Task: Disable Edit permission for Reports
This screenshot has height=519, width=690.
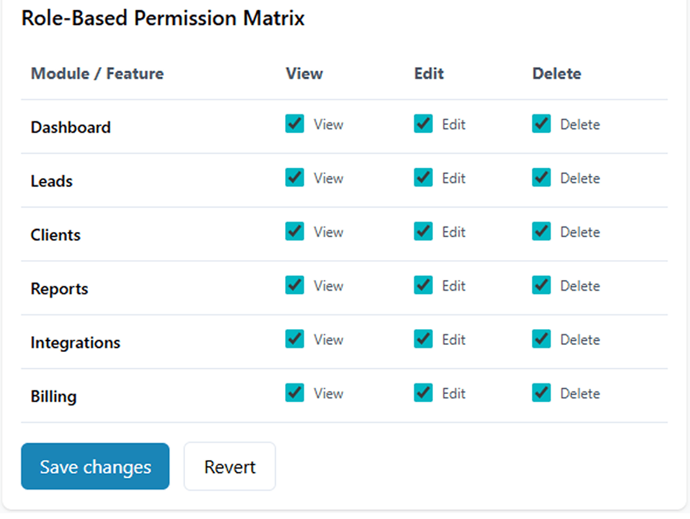Action: coord(423,285)
